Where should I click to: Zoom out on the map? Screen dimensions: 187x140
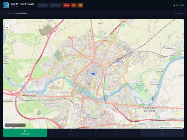click(7, 27)
